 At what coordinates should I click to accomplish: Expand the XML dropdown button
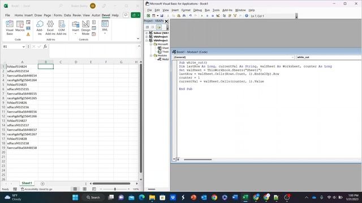105,27
